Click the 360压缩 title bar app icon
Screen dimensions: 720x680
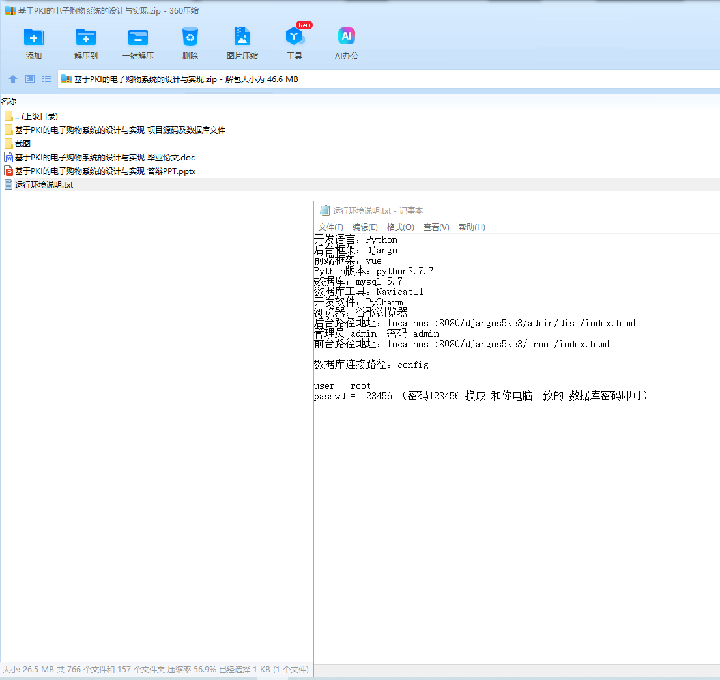10,10
